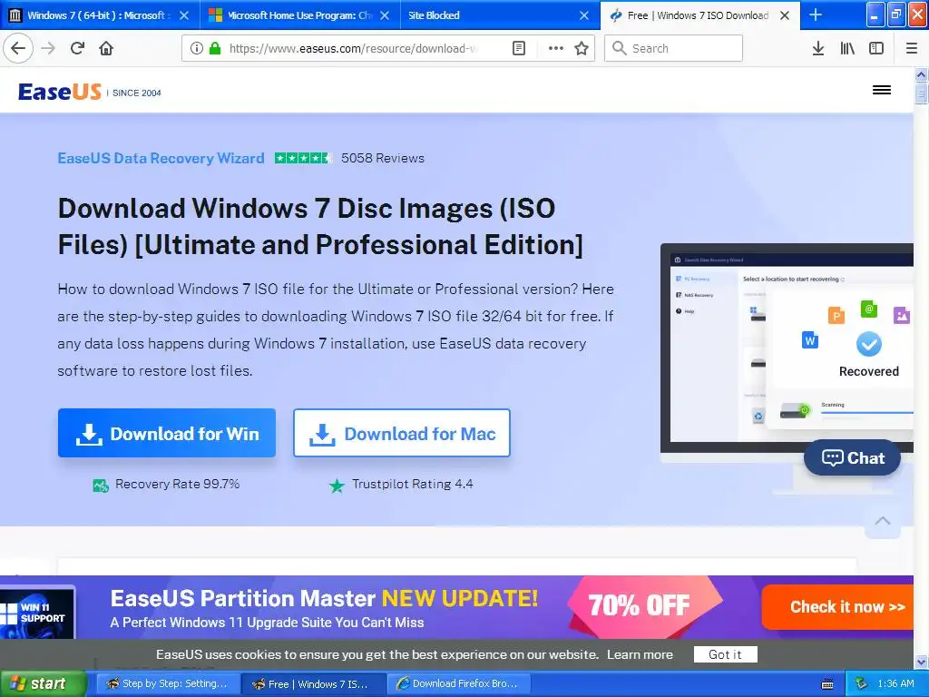Open the EaseUS site hamburger menu
Image resolution: width=929 pixels, height=697 pixels.
tap(882, 90)
